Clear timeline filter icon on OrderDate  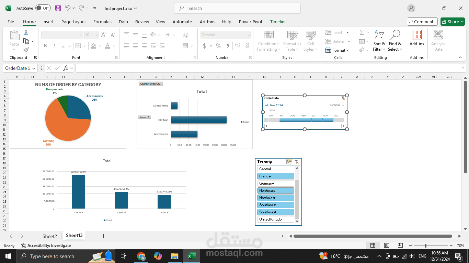[x=343, y=98]
